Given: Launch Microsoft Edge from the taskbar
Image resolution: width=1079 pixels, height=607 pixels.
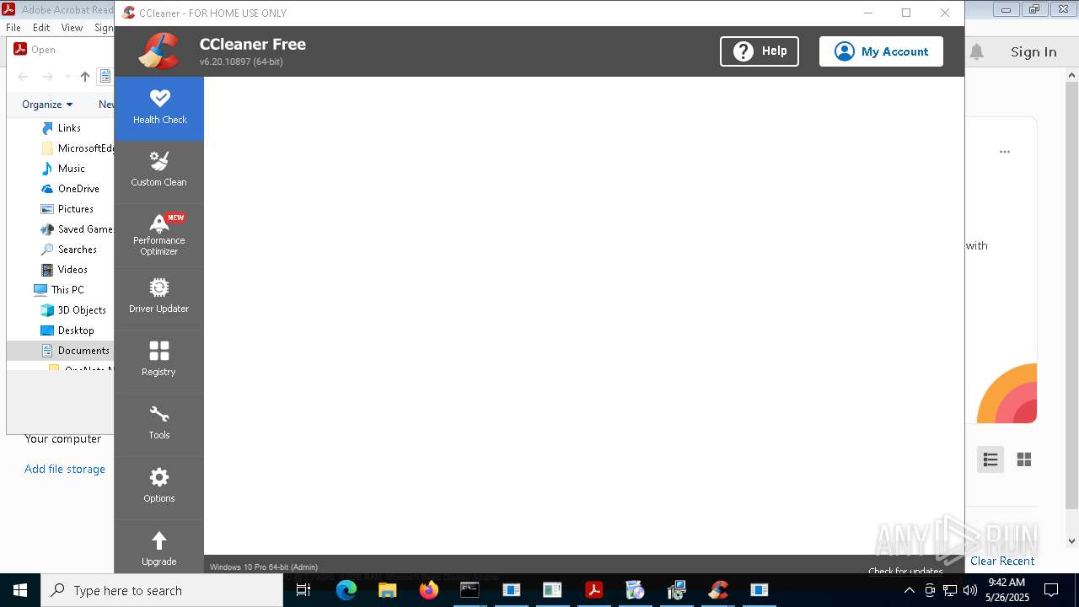Looking at the screenshot, I should coord(346,590).
